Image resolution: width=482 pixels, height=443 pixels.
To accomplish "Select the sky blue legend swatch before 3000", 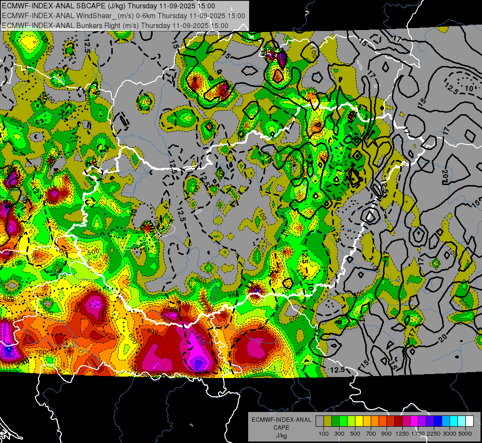I will tap(446, 421).
